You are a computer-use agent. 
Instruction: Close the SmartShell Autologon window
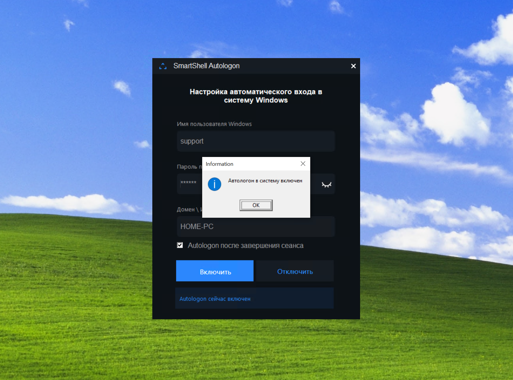353,66
